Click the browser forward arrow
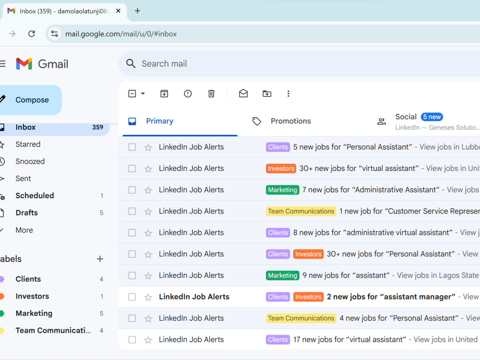480x360 pixels. pos(12,34)
